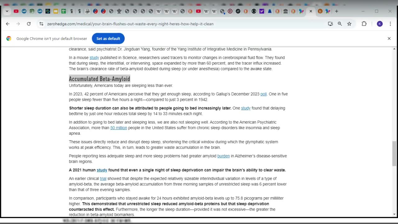This screenshot has width=398, height=224.
Task: Open the 50 million link
Action: tap(118, 128)
